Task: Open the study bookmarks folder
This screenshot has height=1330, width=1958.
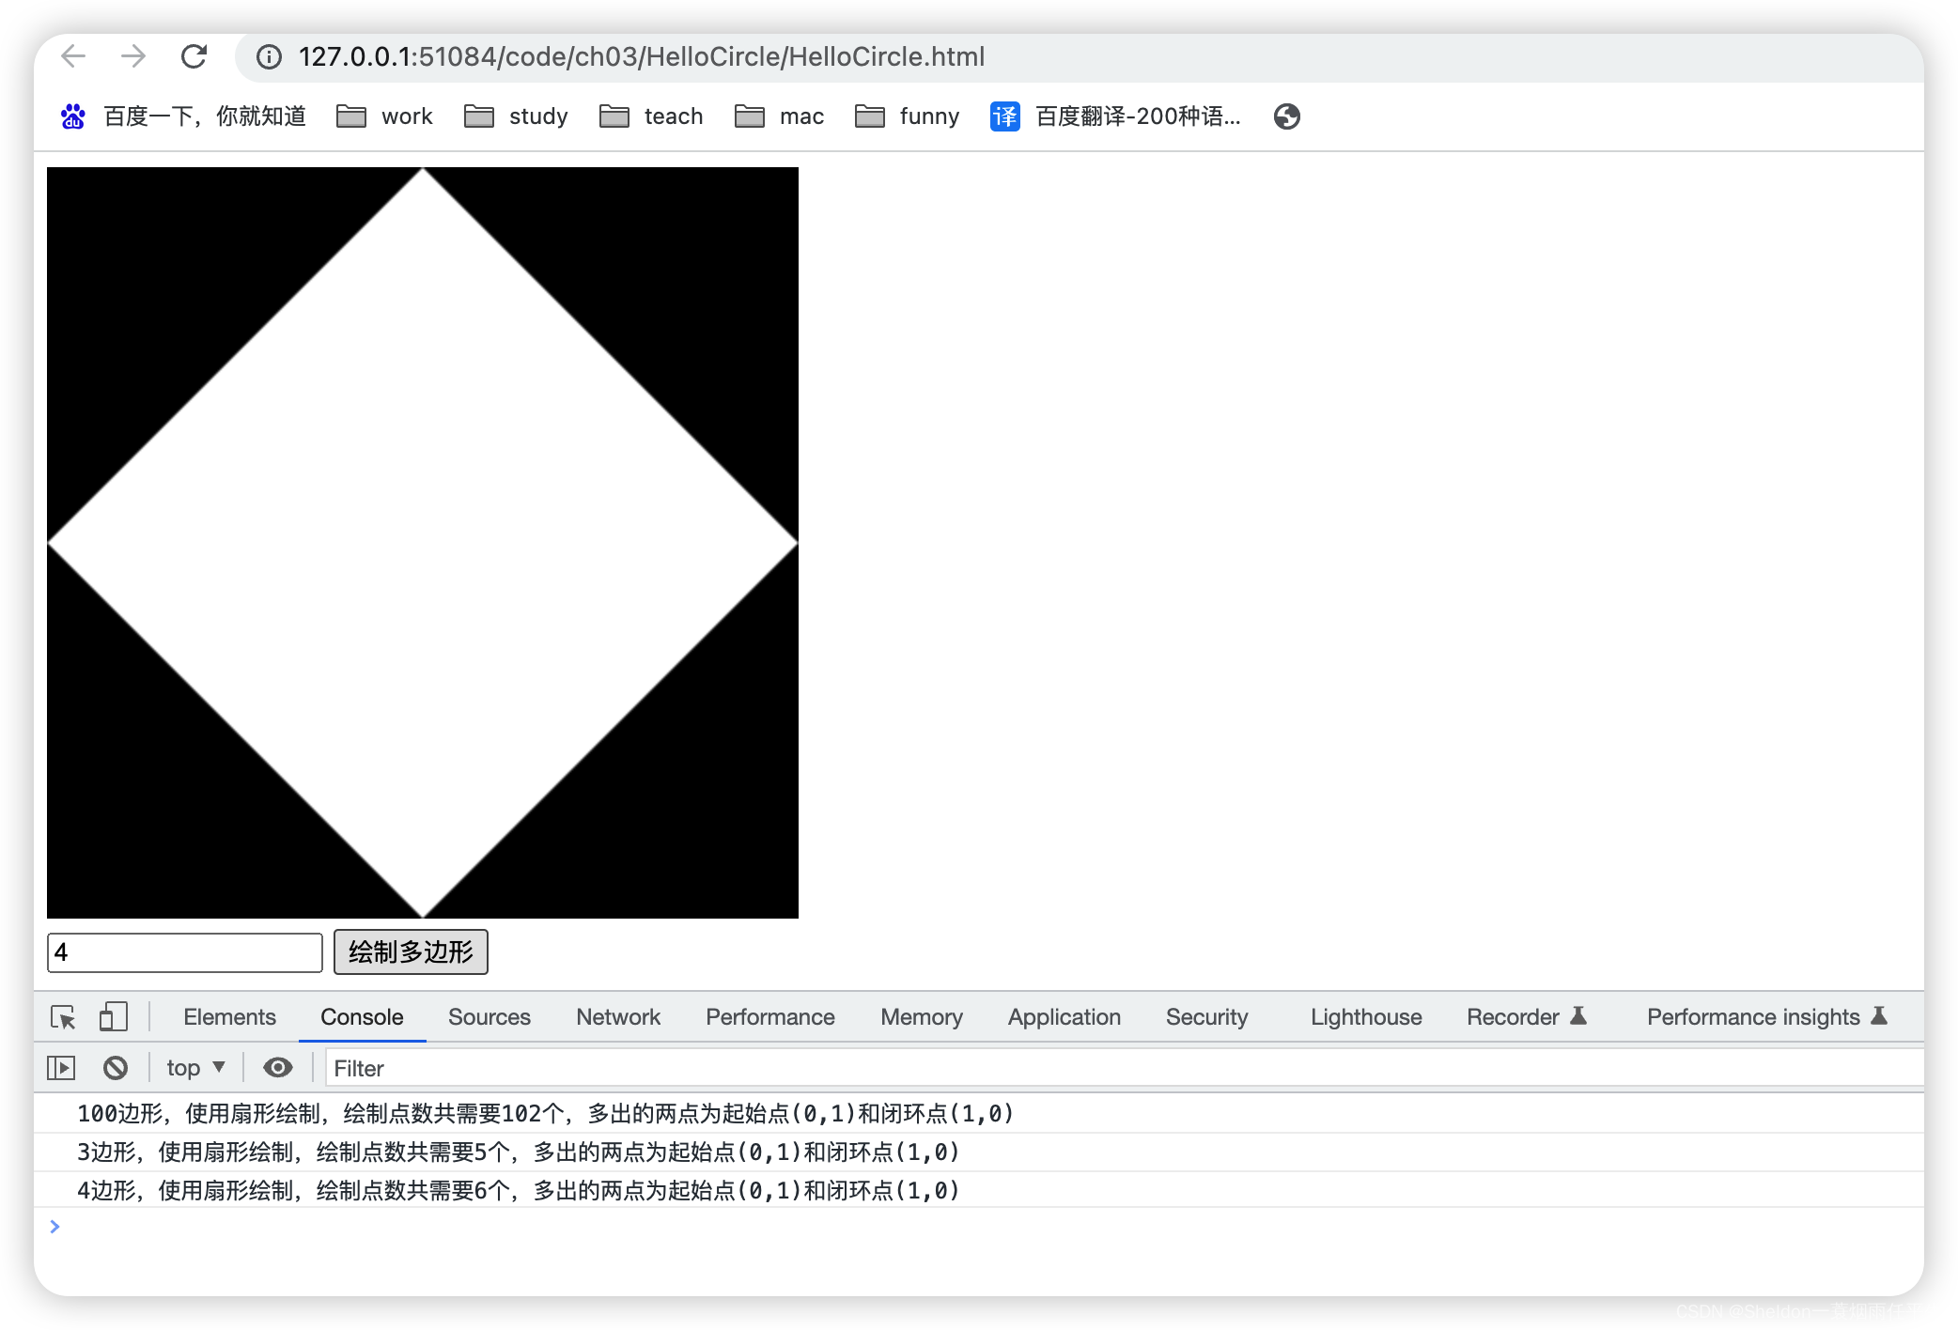Action: (517, 116)
